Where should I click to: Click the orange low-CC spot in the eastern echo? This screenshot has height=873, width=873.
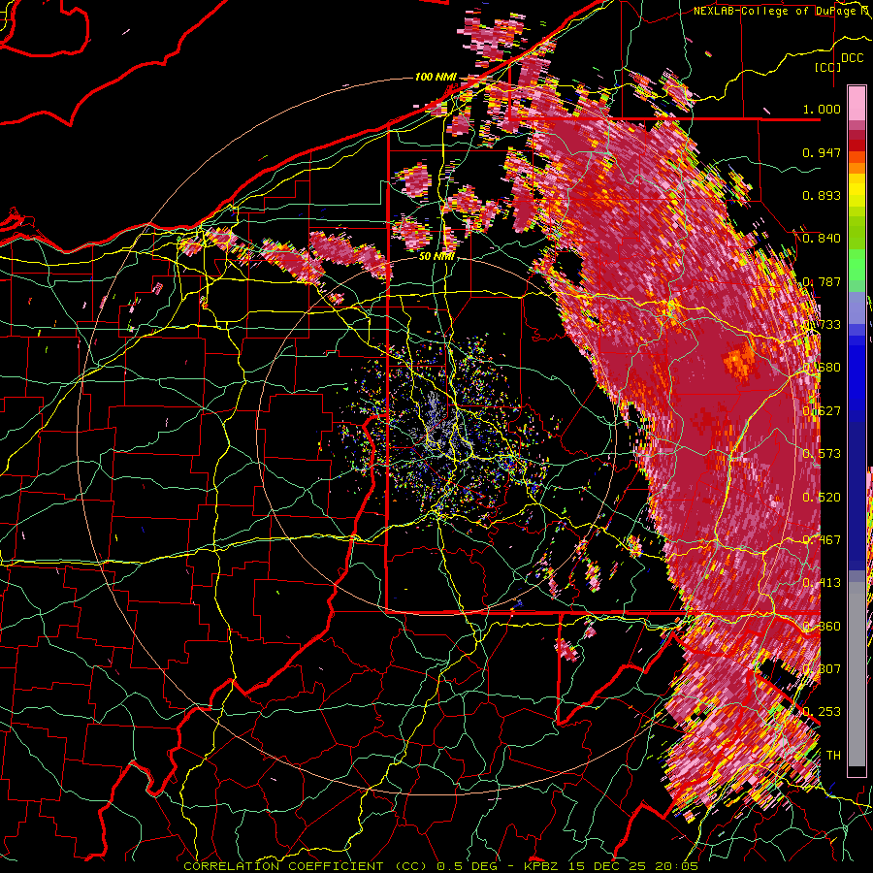tap(739, 361)
